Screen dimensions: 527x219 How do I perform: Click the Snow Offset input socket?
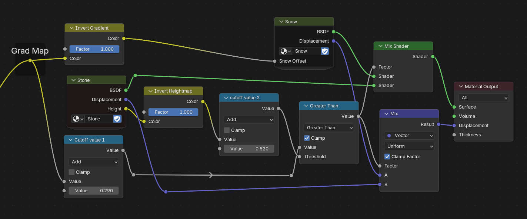pos(275,61)
